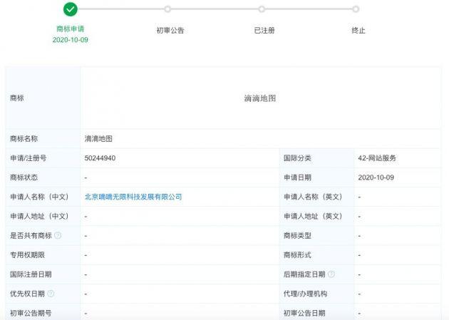
Task: Click the date 2020-10-09 under 商标申请
Action: (70, 40)
